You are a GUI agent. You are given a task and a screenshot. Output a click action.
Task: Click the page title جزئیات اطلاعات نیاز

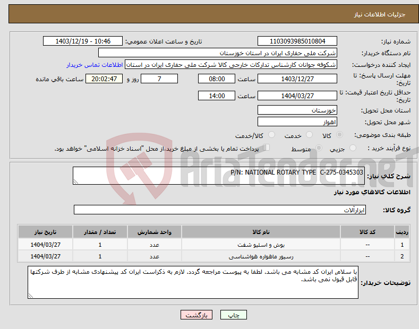pos(380,14)
